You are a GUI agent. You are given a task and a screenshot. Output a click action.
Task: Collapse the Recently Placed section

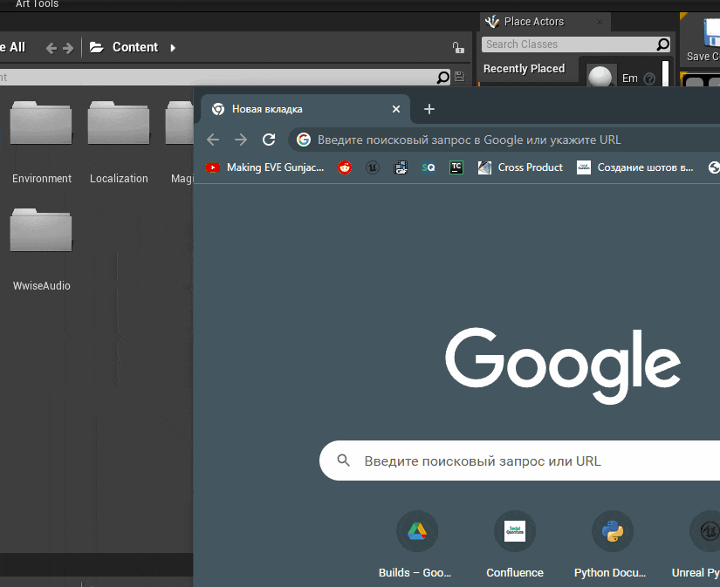(525, 68)
